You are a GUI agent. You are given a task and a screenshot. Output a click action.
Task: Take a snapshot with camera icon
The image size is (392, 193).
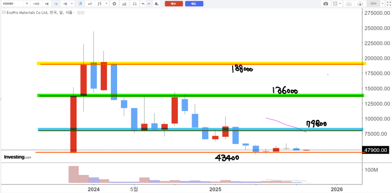[x=326, y=4]
